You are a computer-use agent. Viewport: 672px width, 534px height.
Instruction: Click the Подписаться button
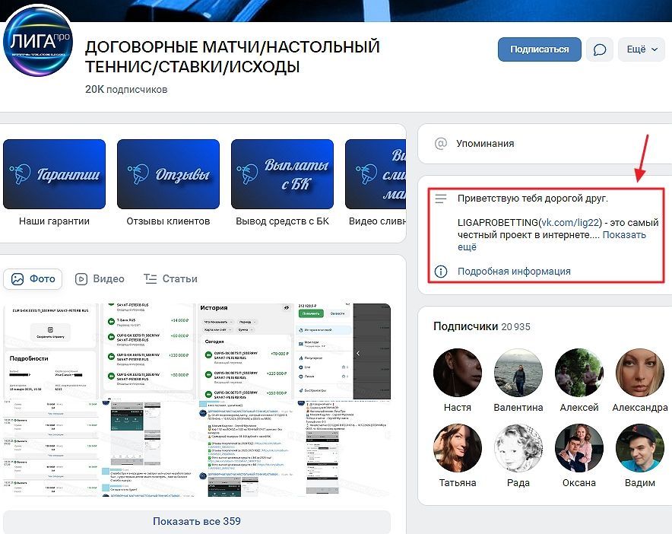[539, 49]
